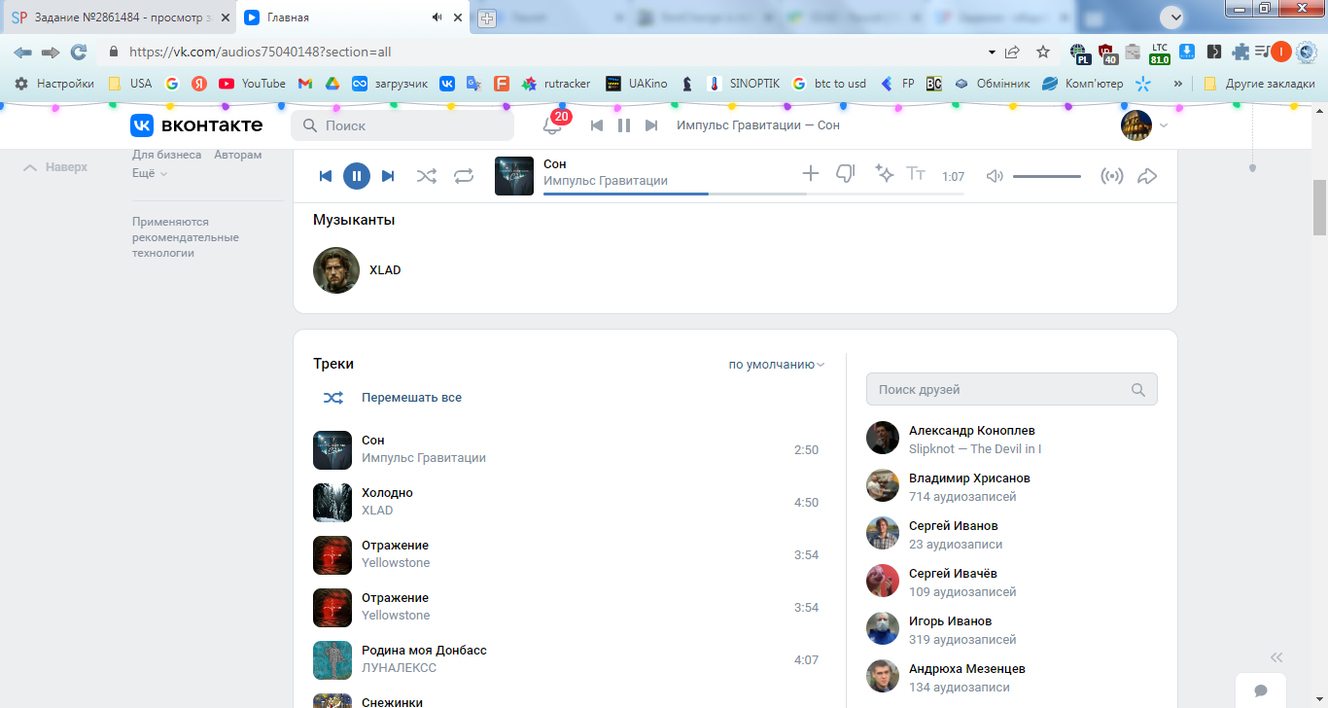Click the header pause icon

[624, 125]
